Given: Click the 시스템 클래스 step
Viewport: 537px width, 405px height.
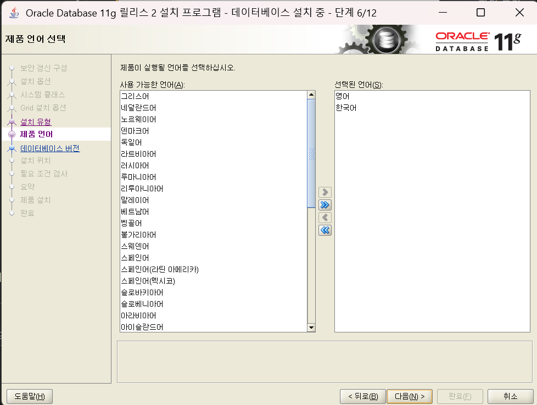Looking at the screenshot, I should coord(42,95).
